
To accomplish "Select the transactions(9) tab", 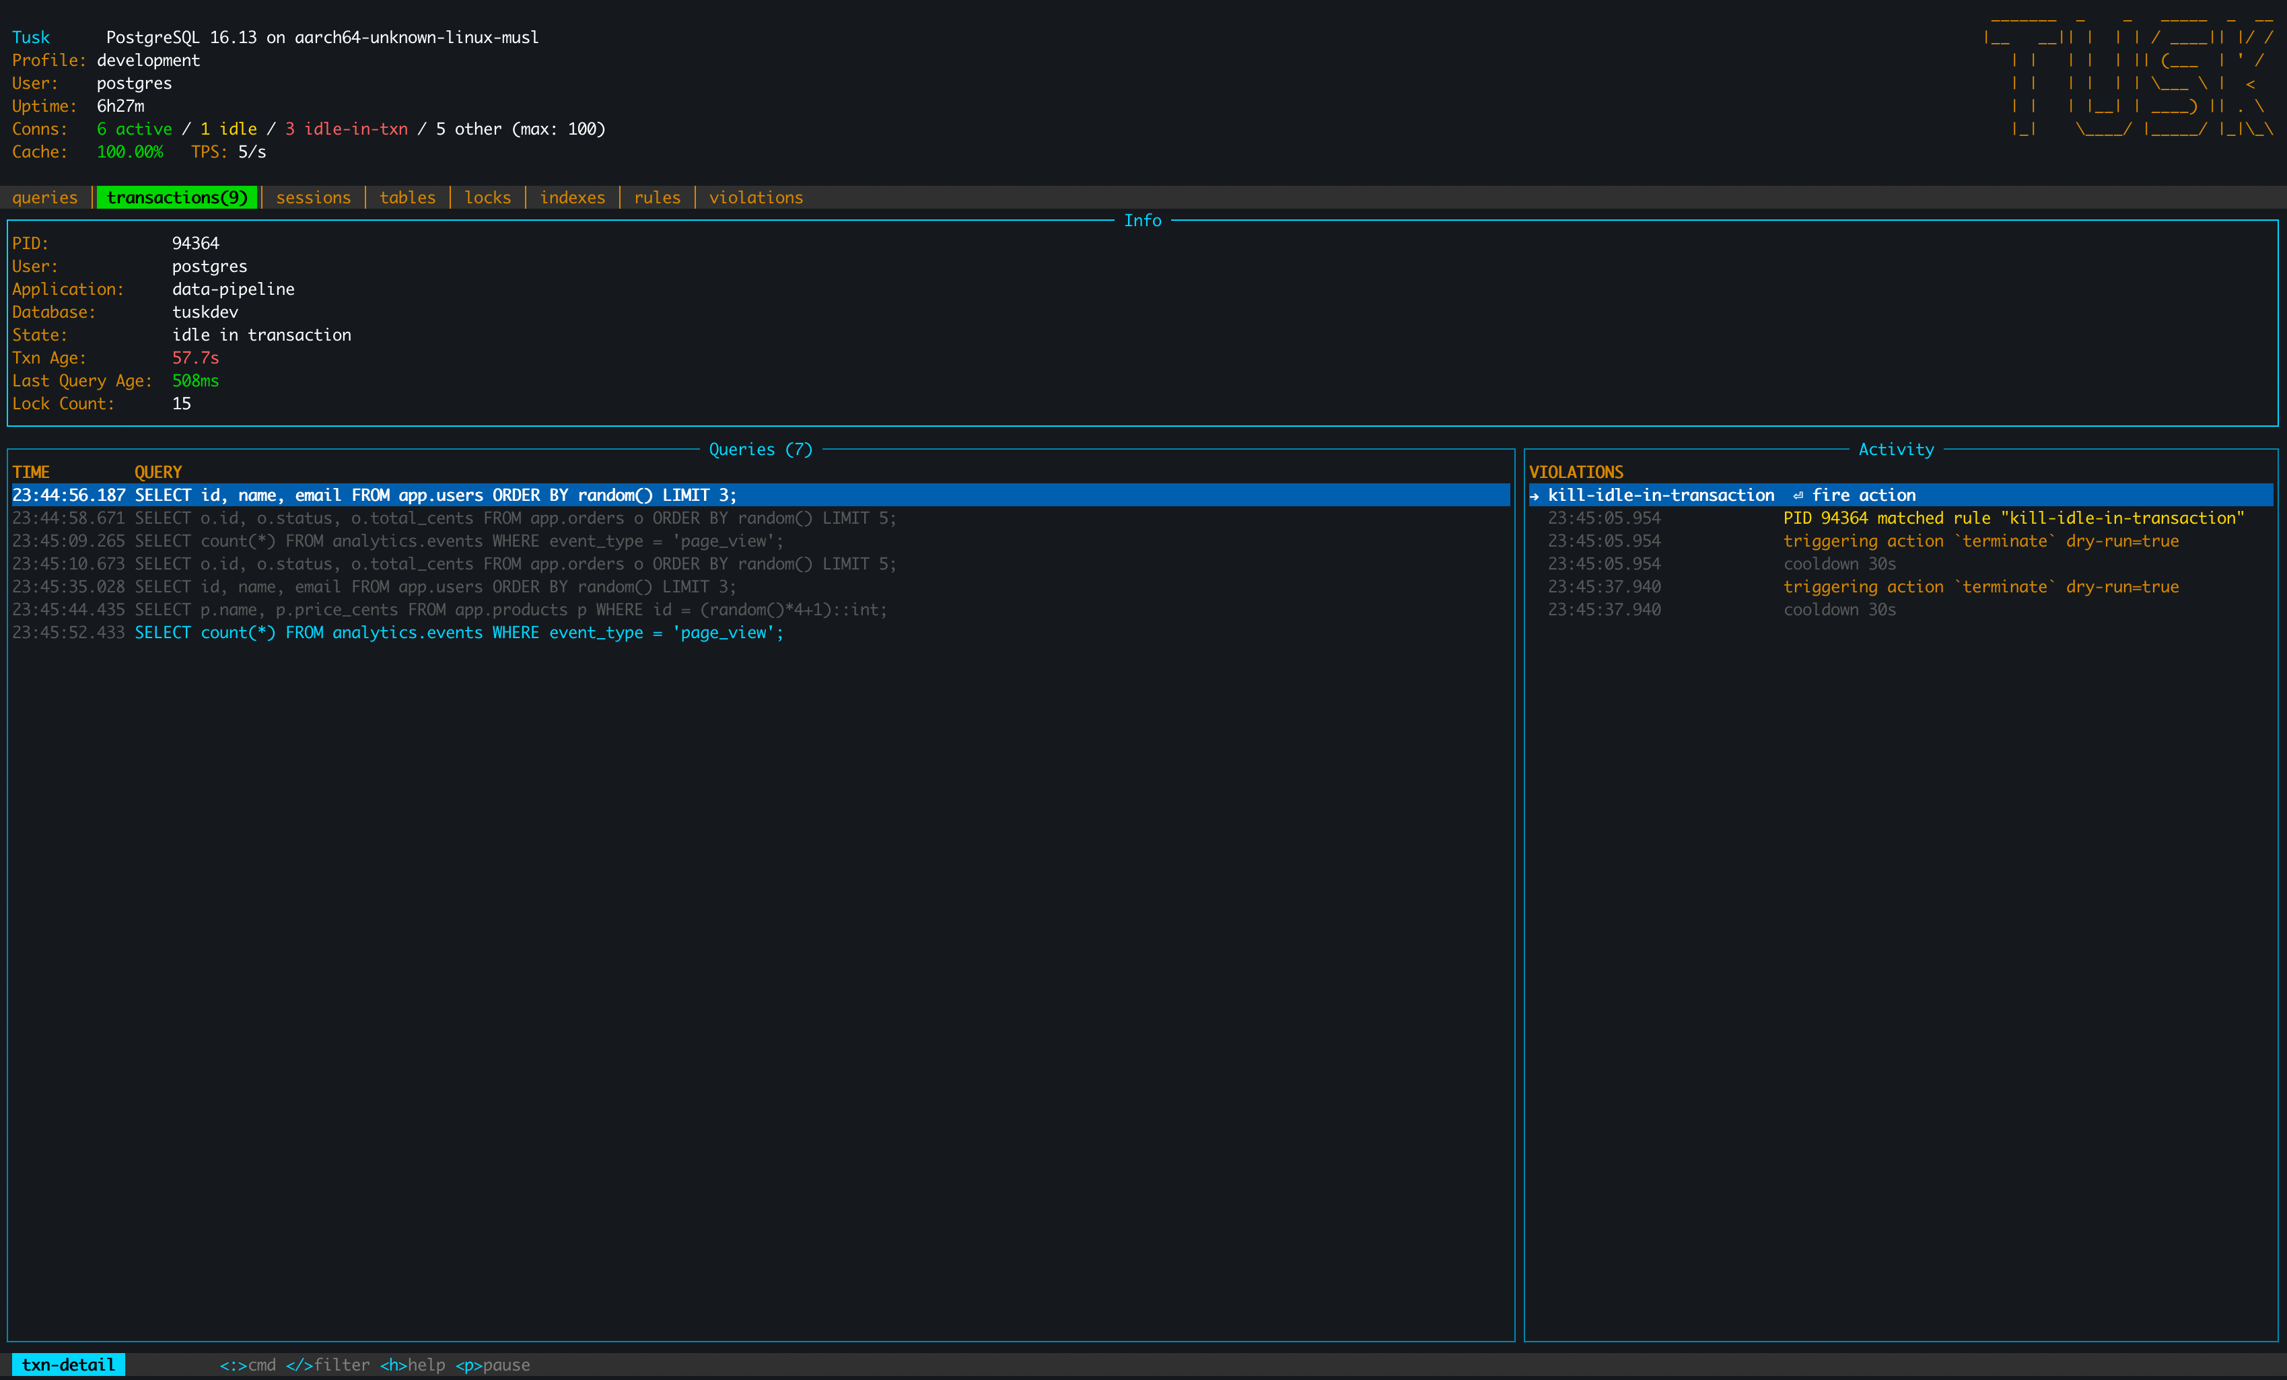I will pyautogui.click(x=177, y=198).
